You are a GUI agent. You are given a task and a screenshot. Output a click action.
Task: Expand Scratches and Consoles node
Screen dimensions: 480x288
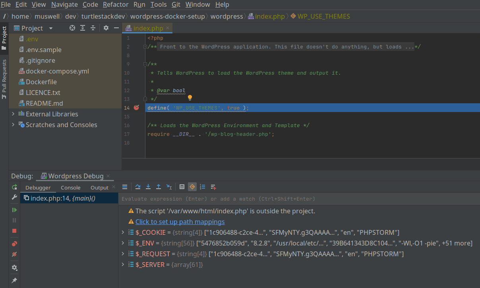[14, 125]
